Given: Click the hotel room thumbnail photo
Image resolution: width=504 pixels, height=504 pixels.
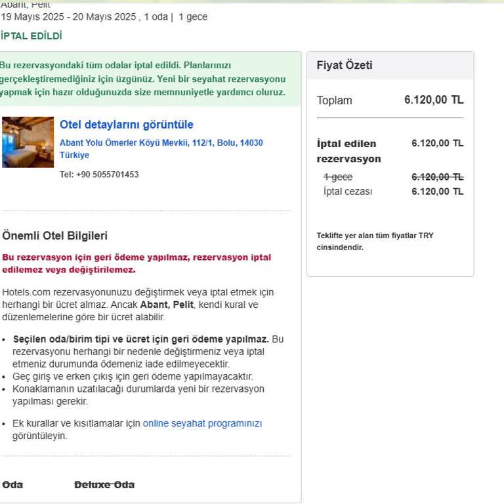Looking at the screenshot, I should tap(28, 142).
